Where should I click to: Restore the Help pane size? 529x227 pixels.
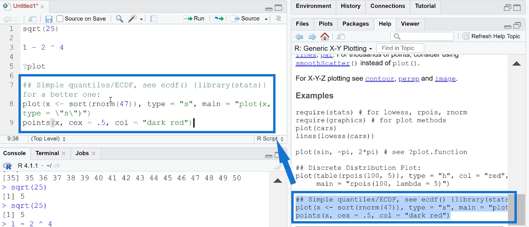coord(517,25)
